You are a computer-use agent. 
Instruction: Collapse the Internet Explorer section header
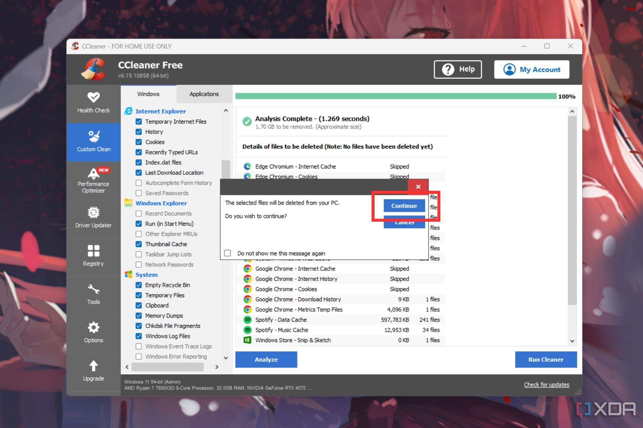click(x=160, y=111)
